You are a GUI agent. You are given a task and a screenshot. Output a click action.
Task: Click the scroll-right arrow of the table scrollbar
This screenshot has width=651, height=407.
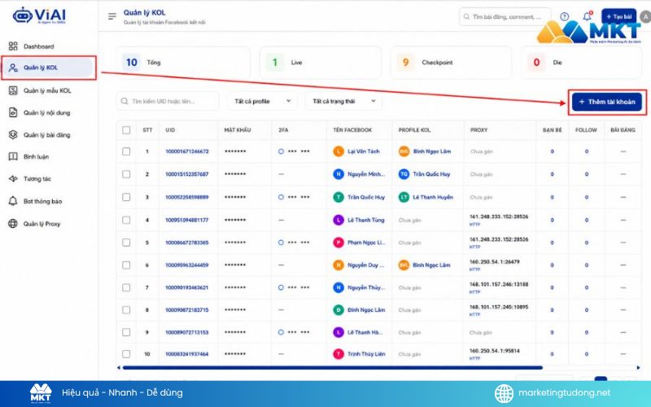click(638, 368)
